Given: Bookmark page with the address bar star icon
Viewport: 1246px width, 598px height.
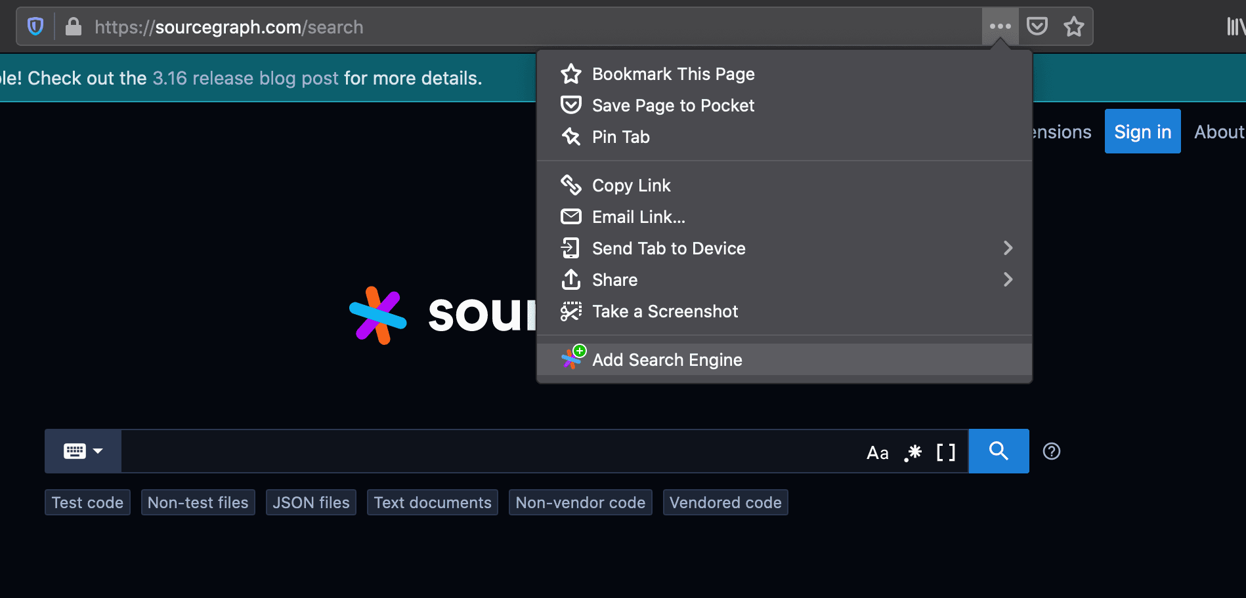Looking at the screenshot, I should click(x=1074, y=26).
